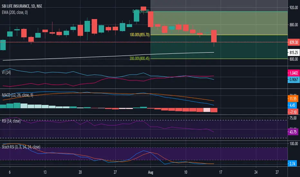Viewport: 300px width, 177px height.
Task: Click the 880.00 price scale label
Action: pos(294,25)
